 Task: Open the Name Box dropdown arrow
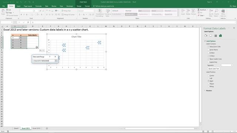click(12, 22)
